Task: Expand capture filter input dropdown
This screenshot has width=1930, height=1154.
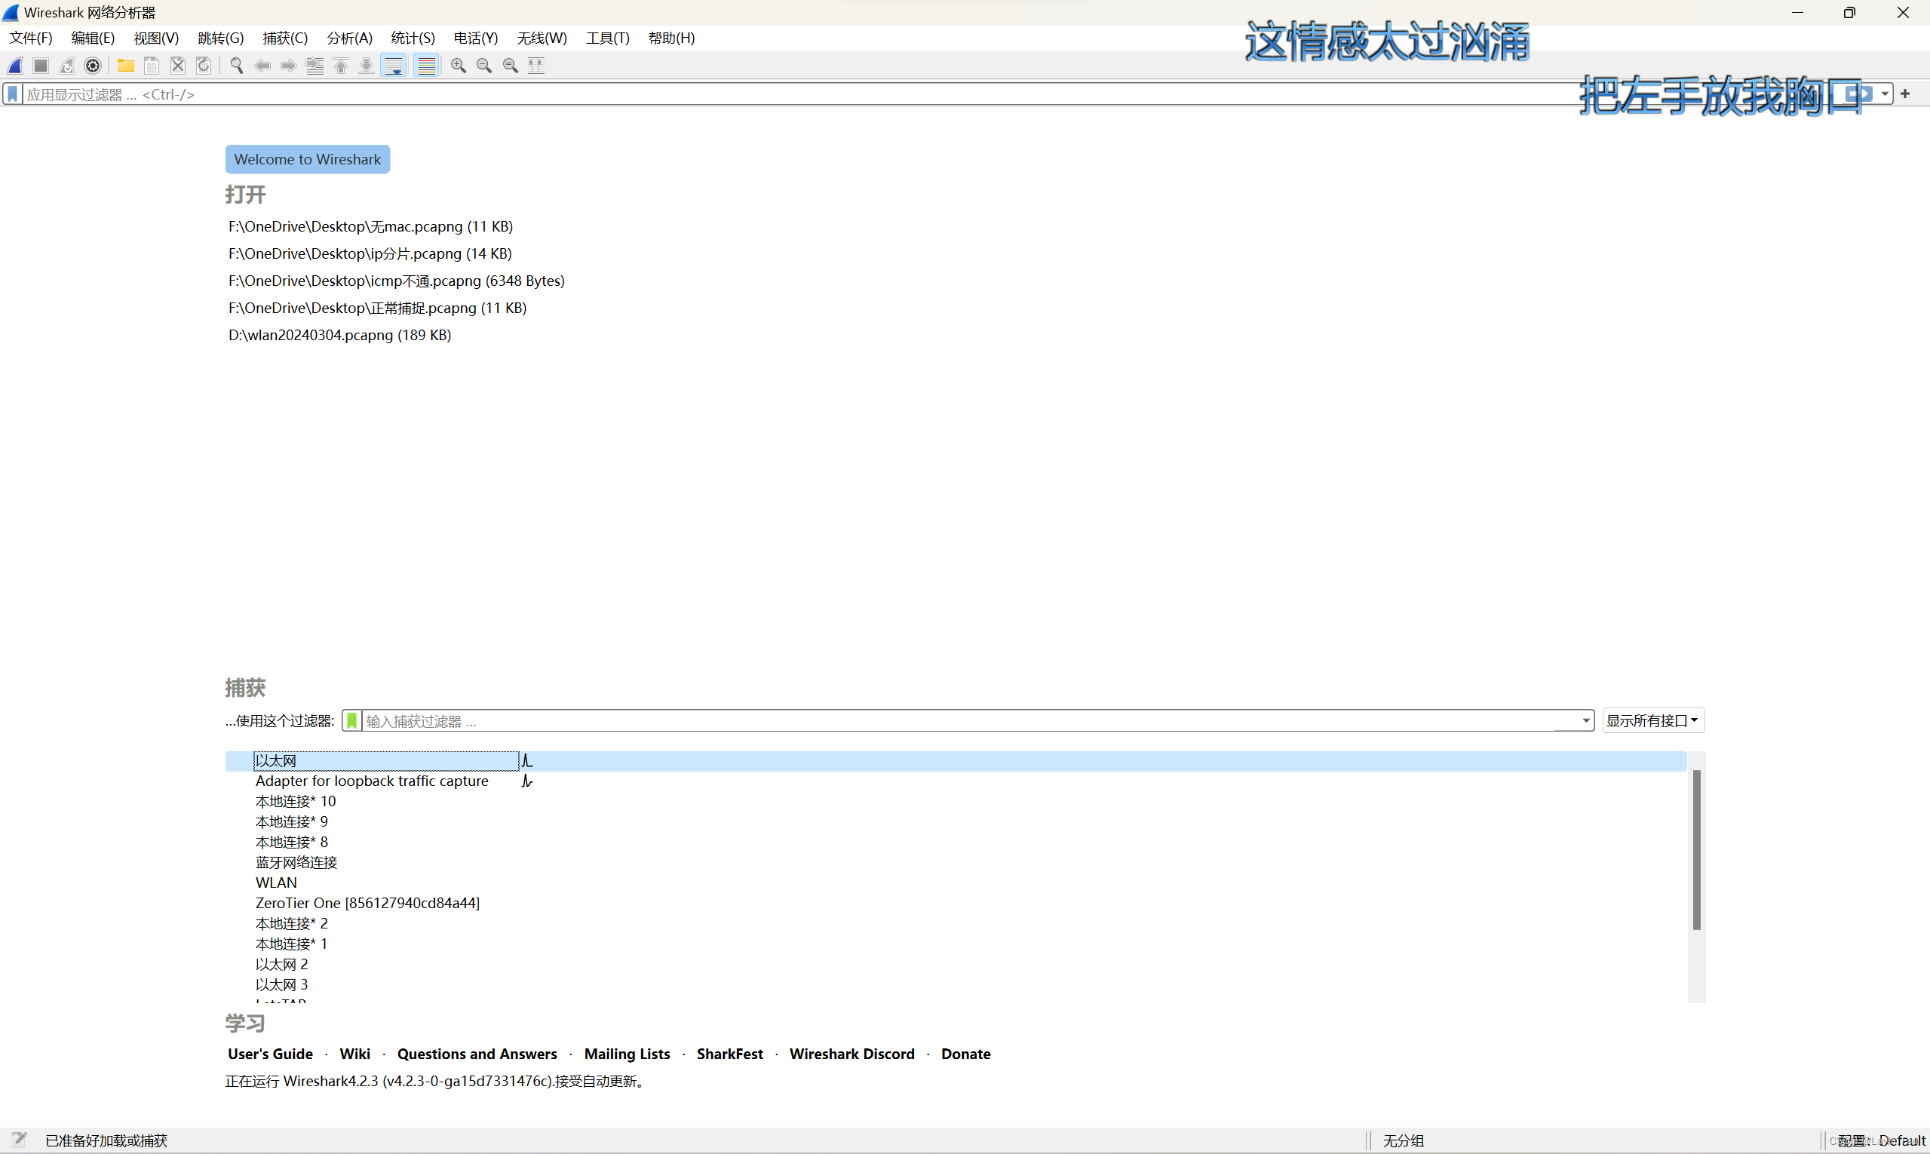Action: (1584, 721)
